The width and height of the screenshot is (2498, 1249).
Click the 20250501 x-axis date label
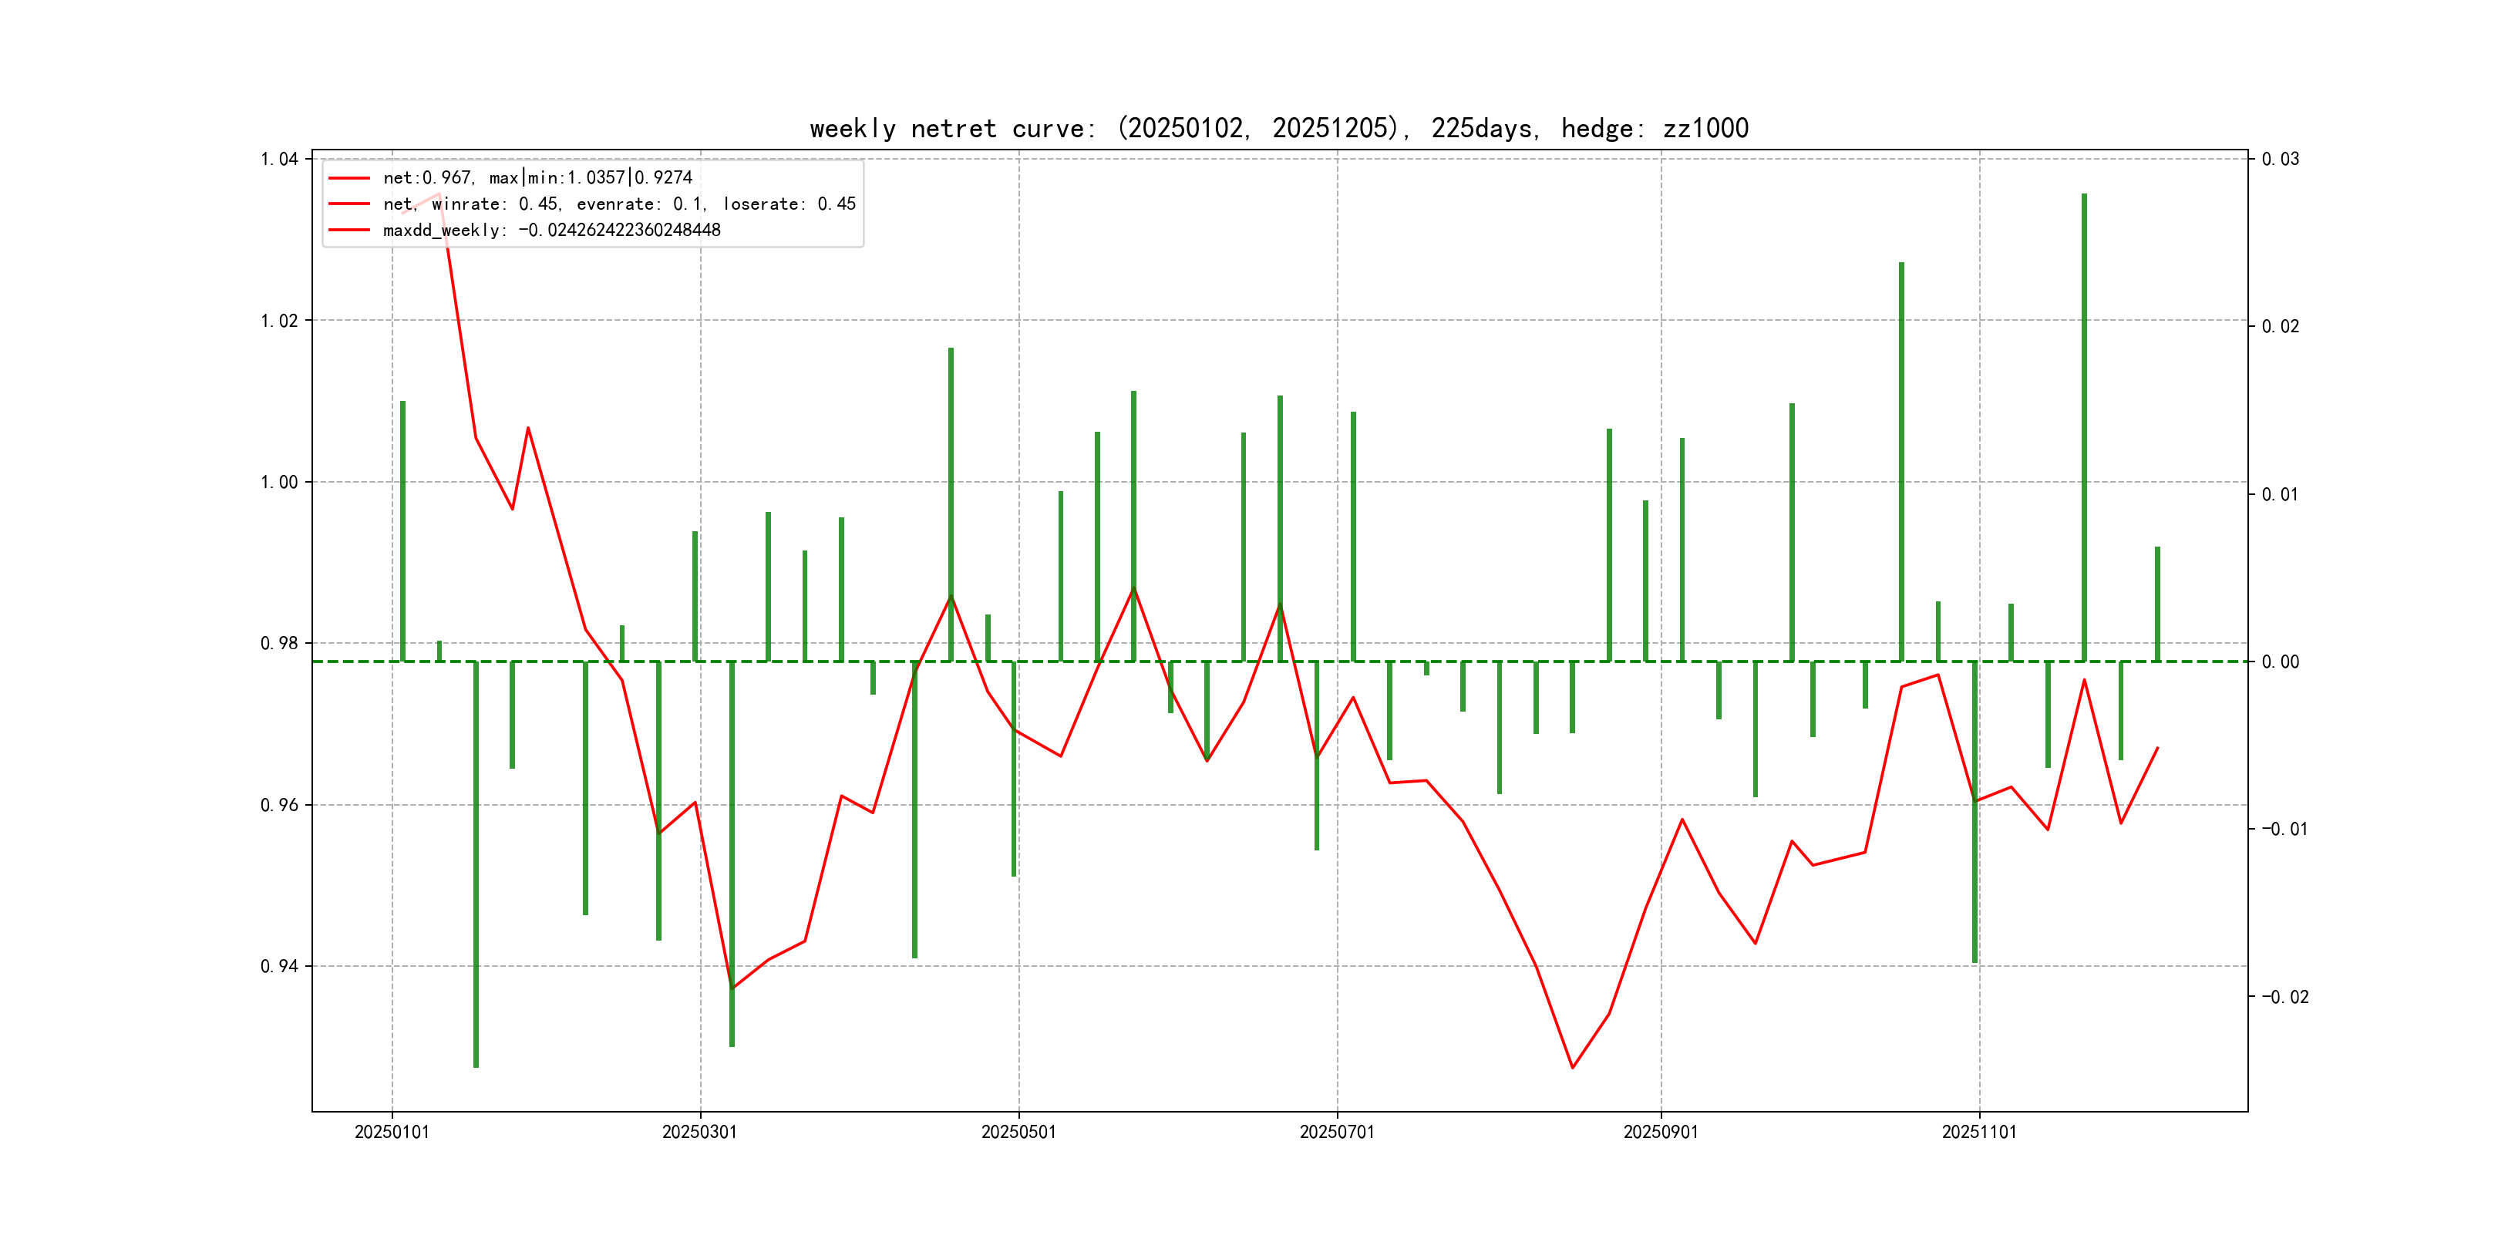[x=1018, y=1132]
